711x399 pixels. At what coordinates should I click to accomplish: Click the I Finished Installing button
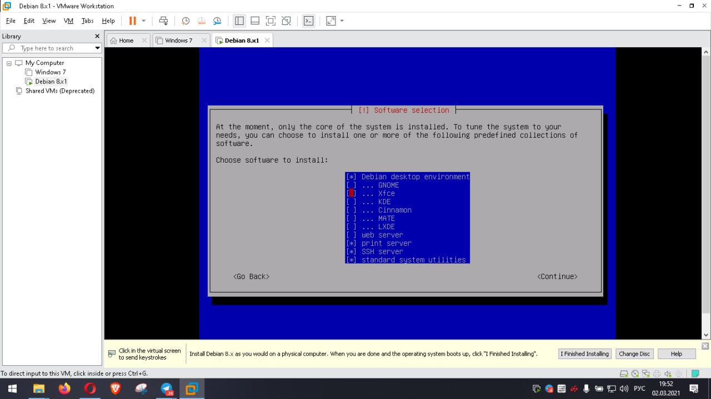[x=584, y=354]
